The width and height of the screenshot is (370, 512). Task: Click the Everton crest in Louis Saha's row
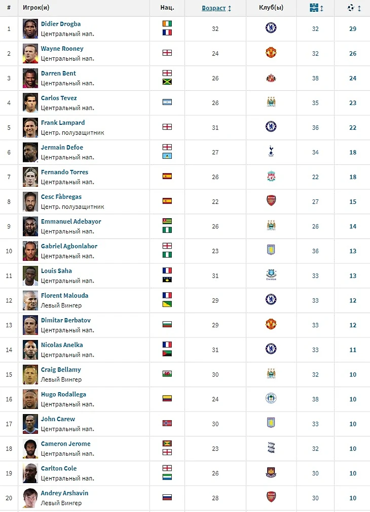271,275
